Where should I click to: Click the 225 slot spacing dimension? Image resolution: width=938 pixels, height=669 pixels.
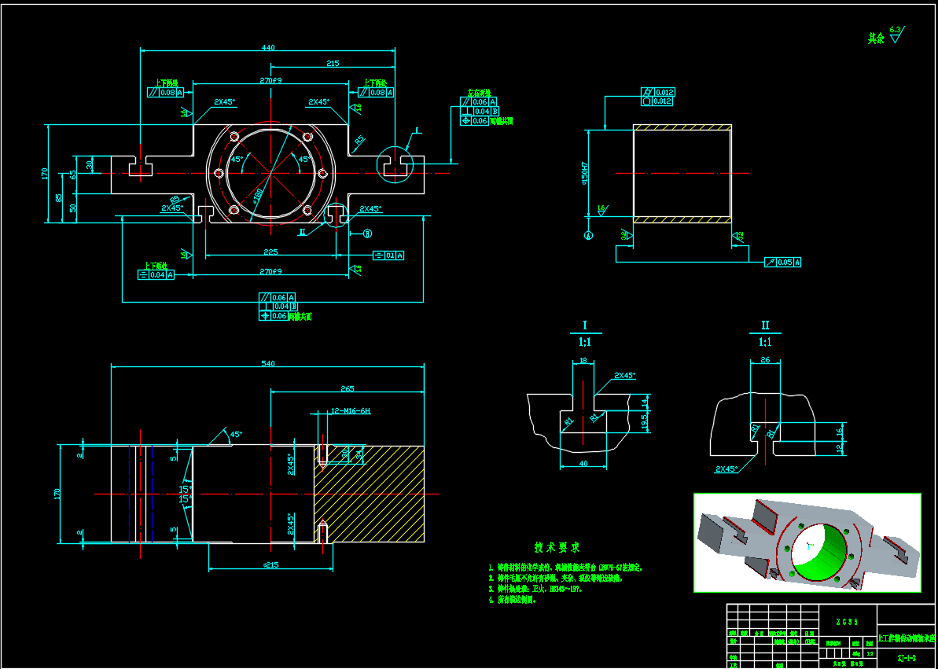point(270,252)
